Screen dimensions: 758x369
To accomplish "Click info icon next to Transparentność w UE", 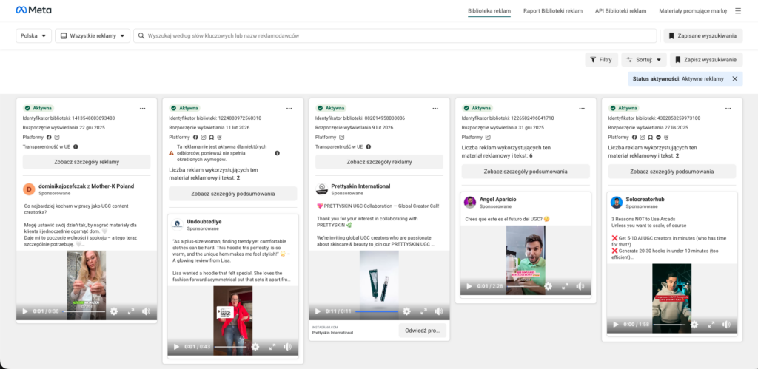I will (76, 147).
